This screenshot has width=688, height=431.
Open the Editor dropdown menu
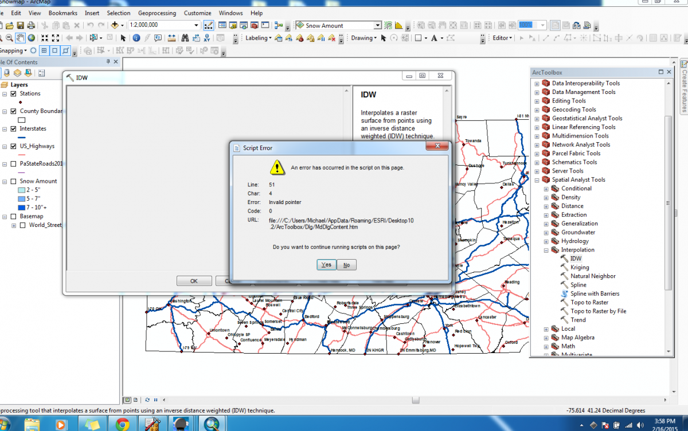click(503, 38)
